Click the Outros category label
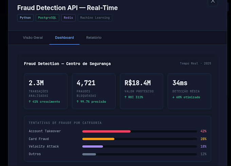The height and width of the screenshot is (166, 231). click(x=35, y=154)
